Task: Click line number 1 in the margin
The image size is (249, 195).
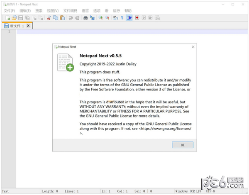Action: tap(9, 32)
